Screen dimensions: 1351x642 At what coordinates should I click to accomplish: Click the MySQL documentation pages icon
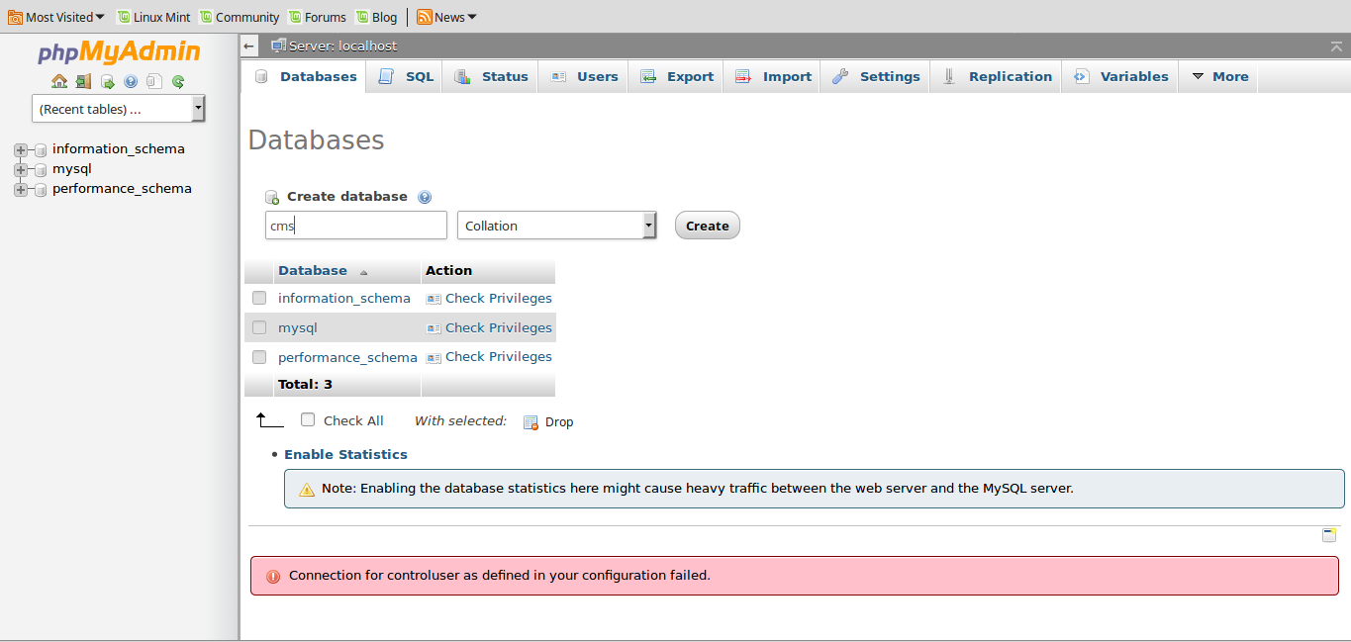tap(154, 82)
